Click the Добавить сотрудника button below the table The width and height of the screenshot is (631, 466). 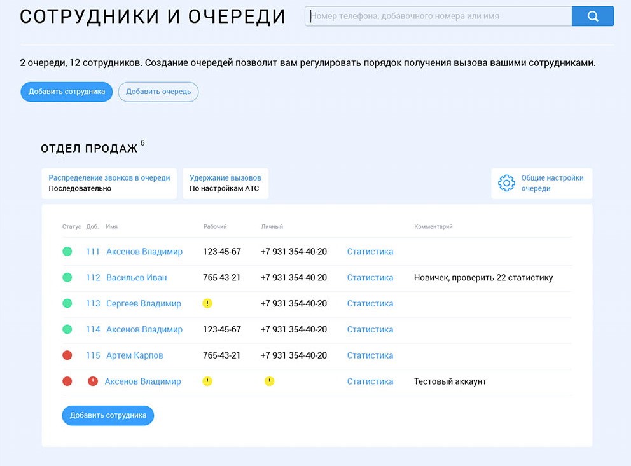pos(108,415)
